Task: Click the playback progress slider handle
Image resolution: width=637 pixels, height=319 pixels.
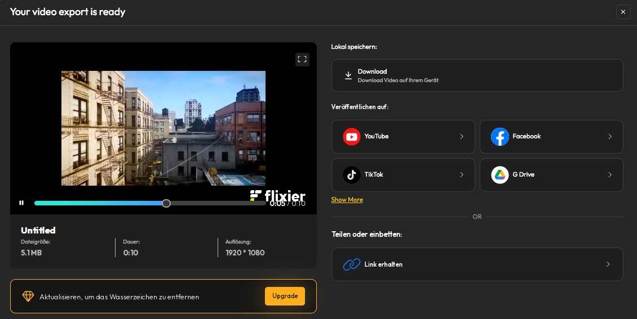Action: click(x=166, y=203)
